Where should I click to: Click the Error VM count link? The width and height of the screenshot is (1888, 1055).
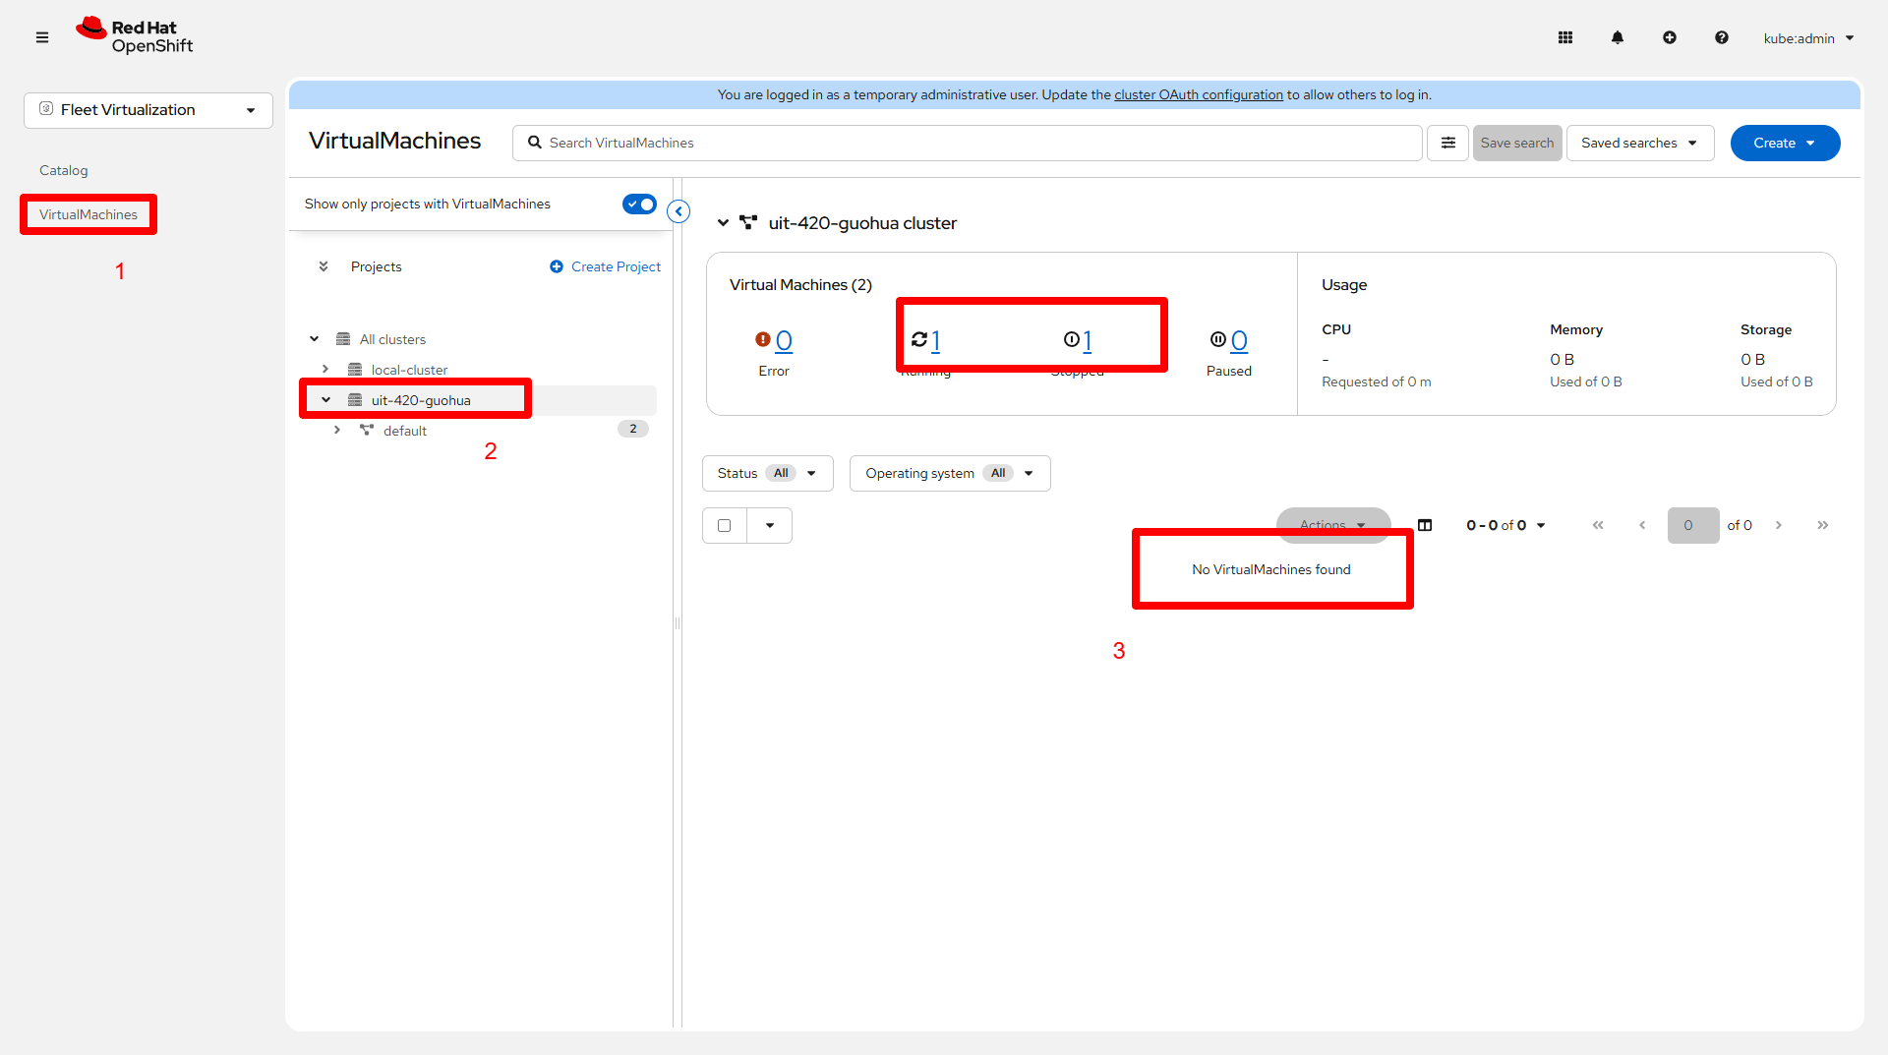[x=784, y=340]
